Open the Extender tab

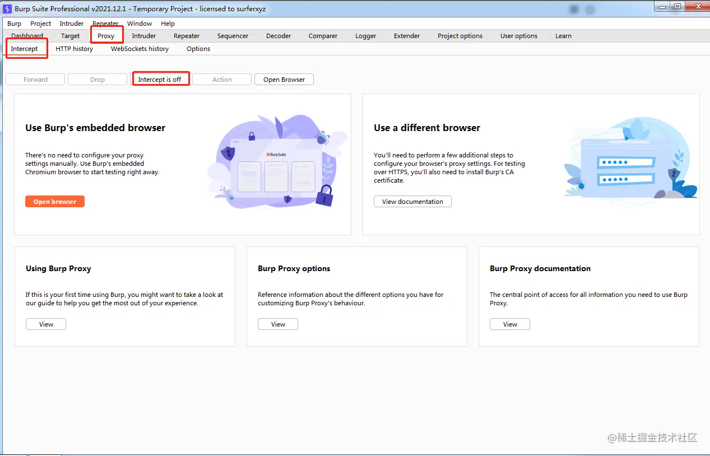click(x=407, y=36)
